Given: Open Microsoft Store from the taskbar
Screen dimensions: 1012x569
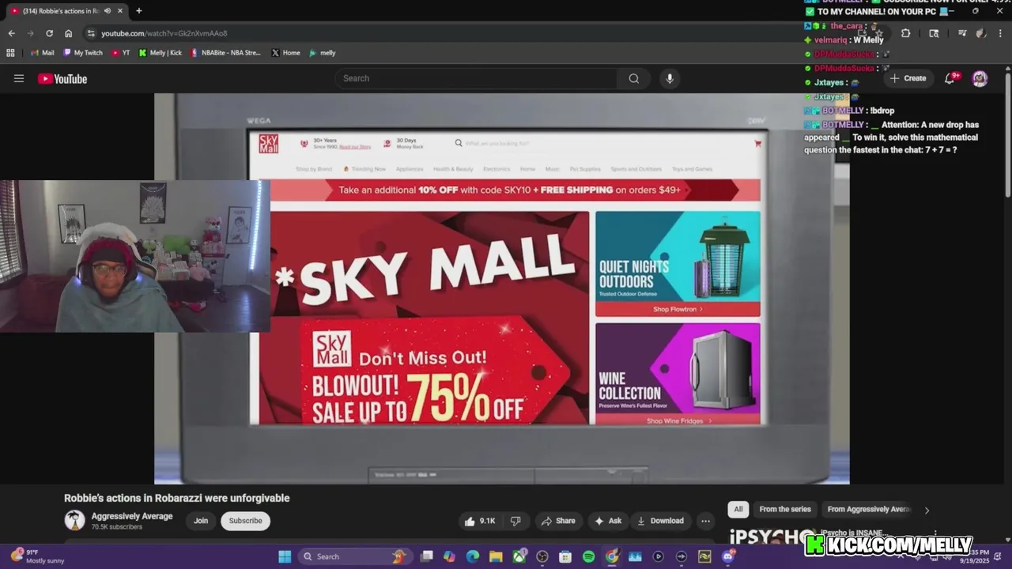Looking at the screenshot, I should coord(565,556).
